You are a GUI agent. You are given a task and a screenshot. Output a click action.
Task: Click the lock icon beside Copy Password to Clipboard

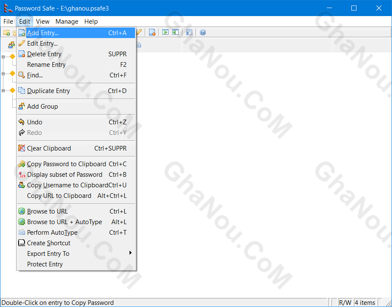tap(22, 164)
